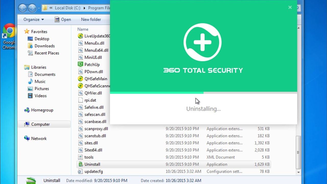Select the tools XML document icon

(80, 157)
